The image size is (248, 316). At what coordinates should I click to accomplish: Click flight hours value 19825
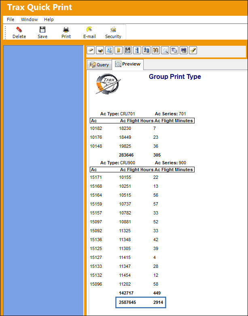[125, 146]
